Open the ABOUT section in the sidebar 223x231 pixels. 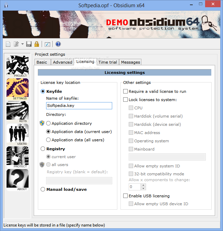pos(18,180)
